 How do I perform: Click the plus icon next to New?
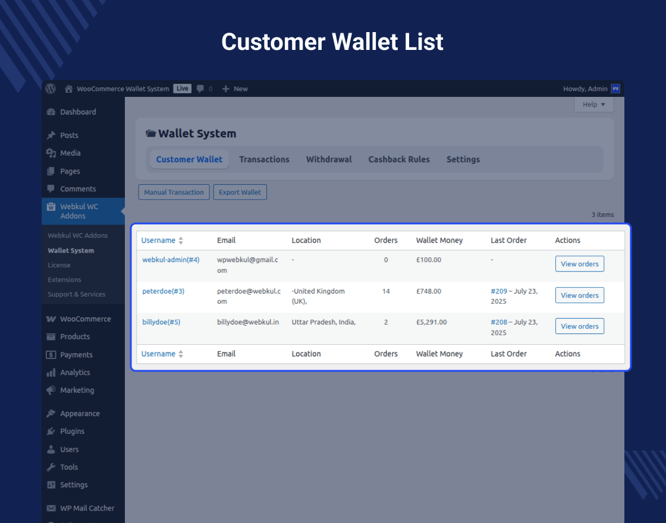[x=226, y=89]
